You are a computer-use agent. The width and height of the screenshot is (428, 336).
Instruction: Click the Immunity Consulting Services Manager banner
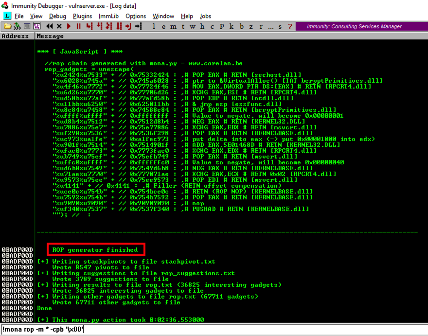[x=361, y=26]
